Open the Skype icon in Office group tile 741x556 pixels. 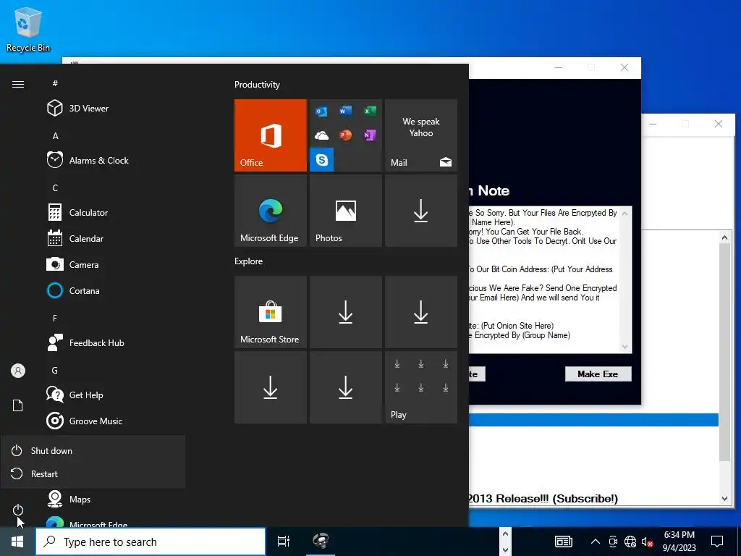point(322,160)
